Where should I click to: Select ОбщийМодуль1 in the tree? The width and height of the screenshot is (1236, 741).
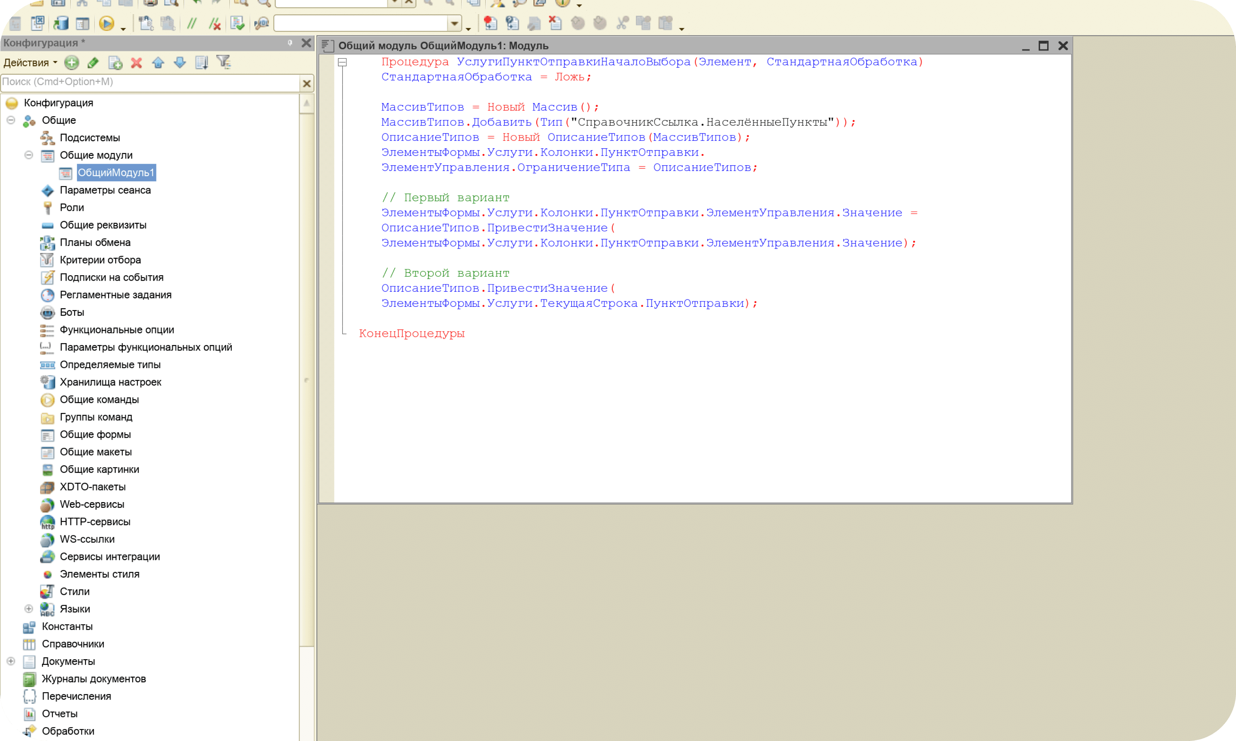point(116,173)
